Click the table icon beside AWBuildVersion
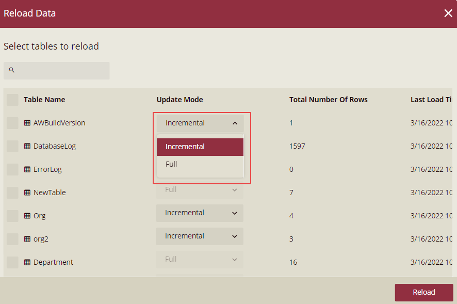The width and height of the screenshot is (457, 304). [x=26, y=123]
